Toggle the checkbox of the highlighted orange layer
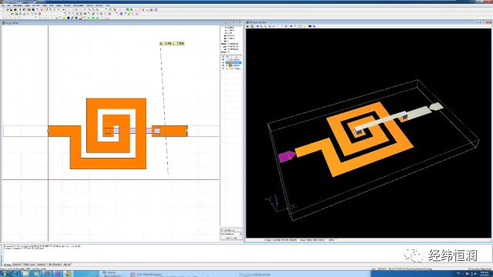This screenshot has width=493, height=277. click(x=223, y=62)
